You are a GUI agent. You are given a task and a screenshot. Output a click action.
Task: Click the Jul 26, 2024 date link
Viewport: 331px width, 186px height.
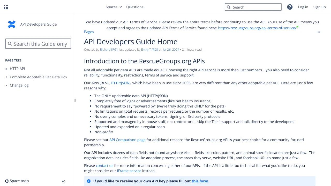171,50
